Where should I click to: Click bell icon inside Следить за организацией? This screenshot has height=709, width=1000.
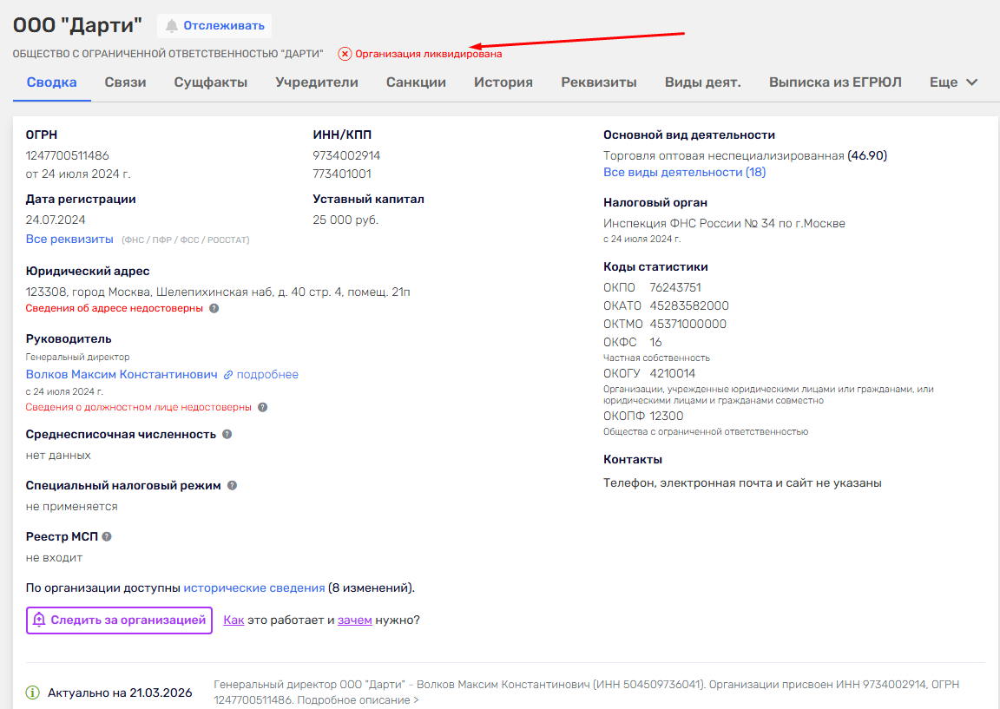(39, 620)
